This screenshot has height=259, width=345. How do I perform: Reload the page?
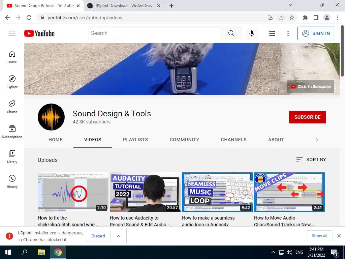(x=29, y=18)
